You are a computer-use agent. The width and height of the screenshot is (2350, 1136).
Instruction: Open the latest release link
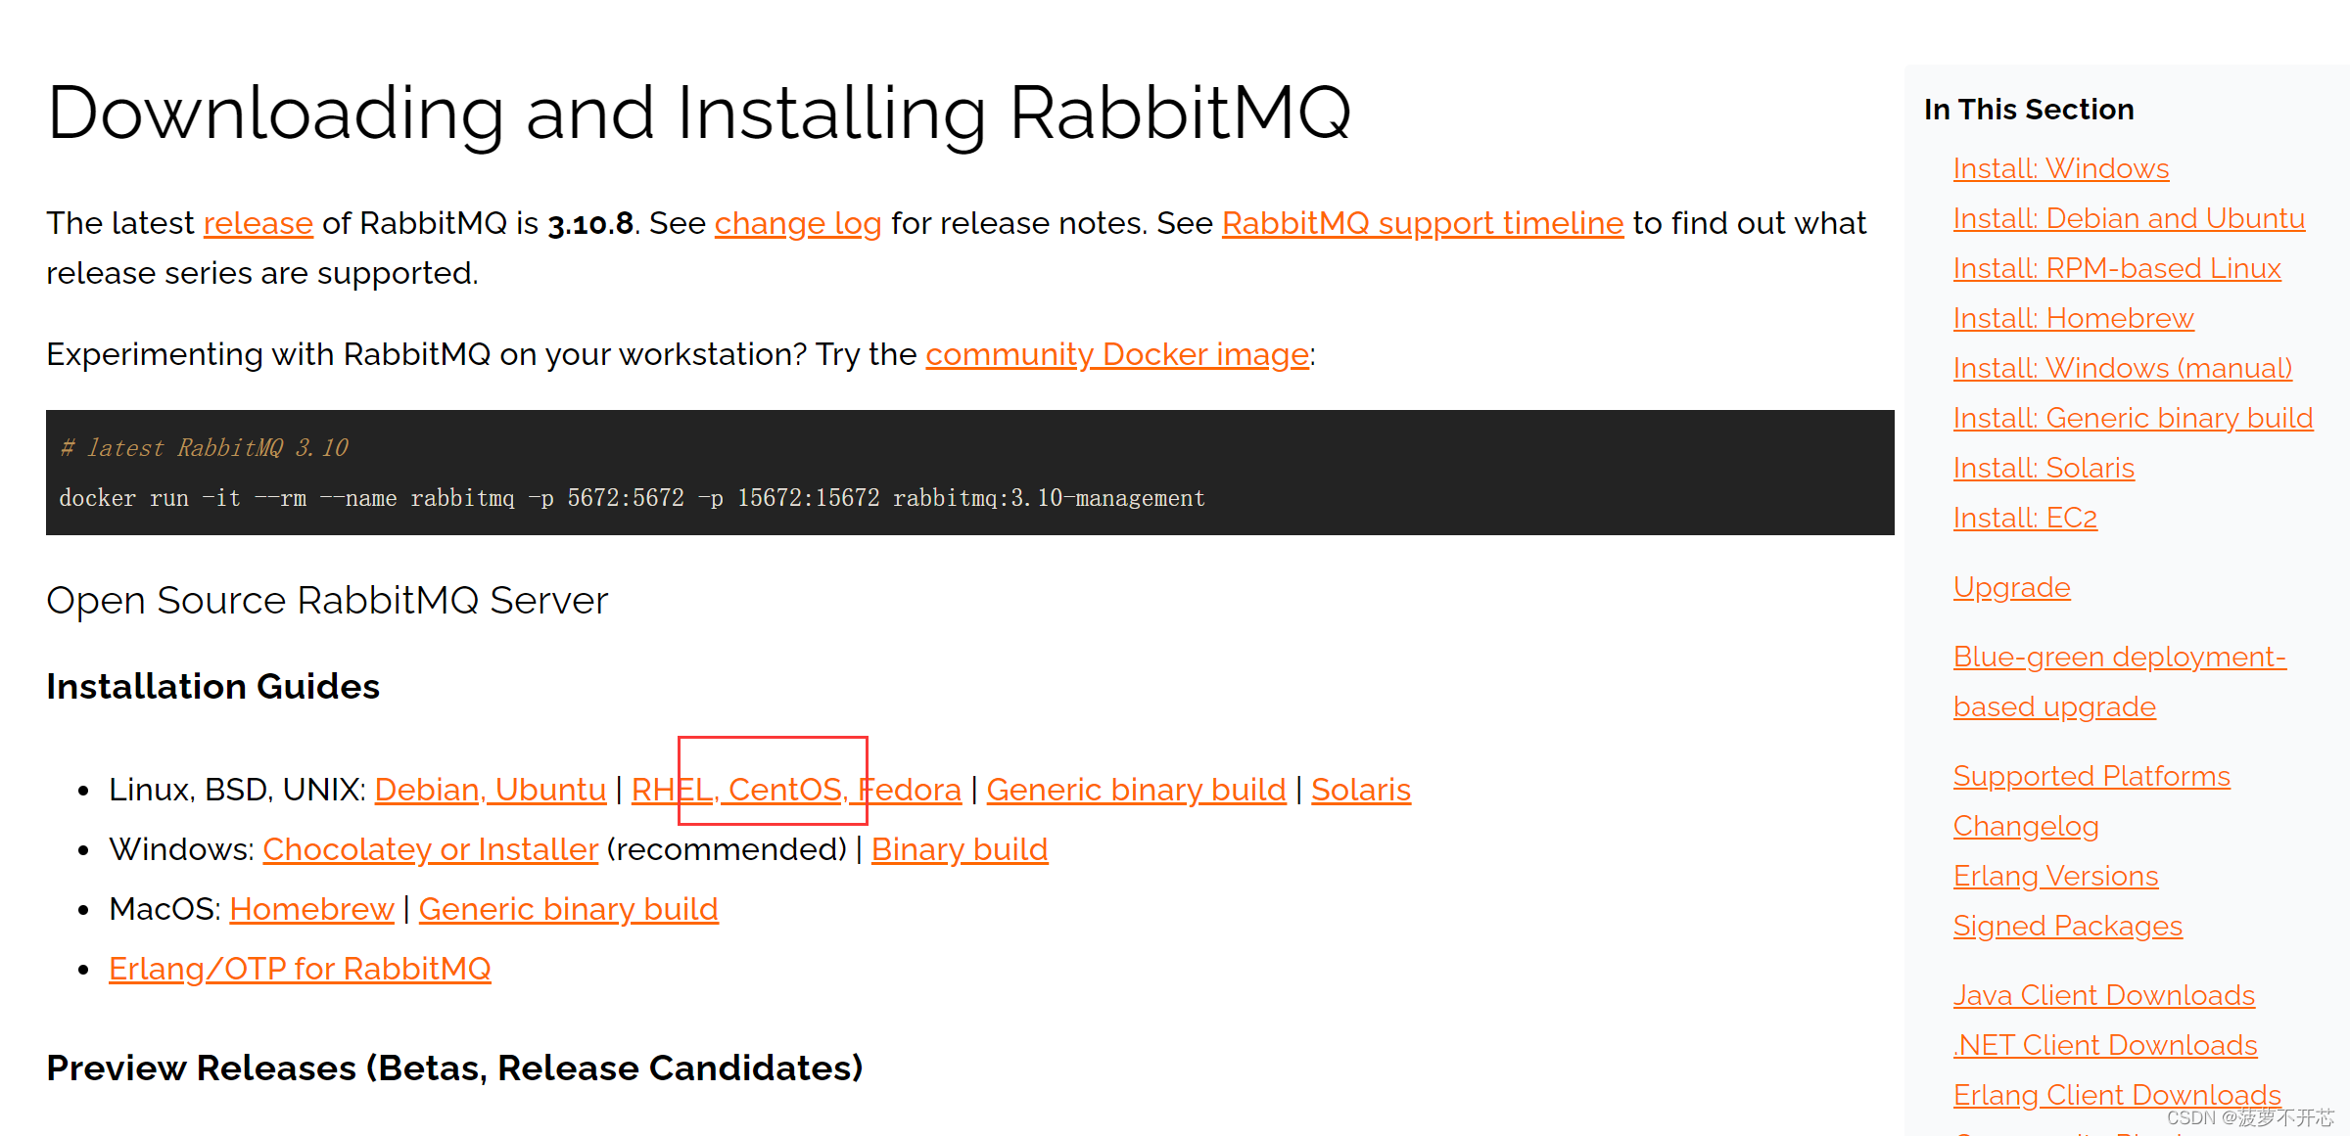[x=258, y=223]
